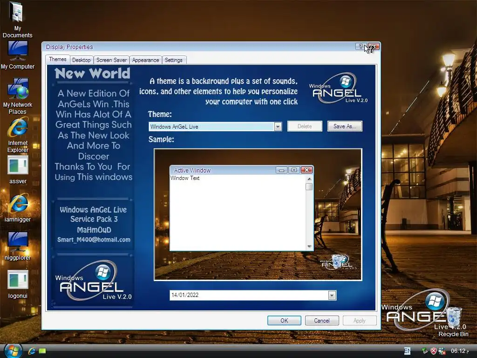The width and height of the screenshot is (477, 358).
Task: Click the red close button of the sample Active Window
Action: (x=307, y=170)
